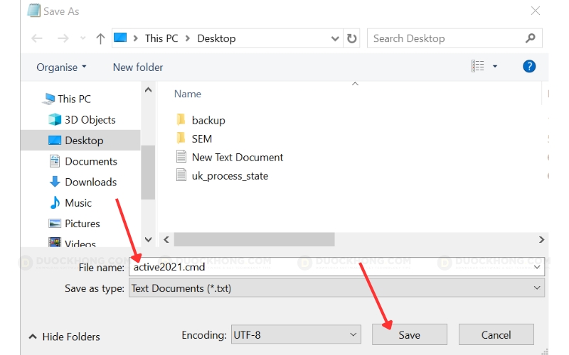The height and width of the screenshot is (355, 569).
Task: Change the view layout icon
Action: point(477,66)
